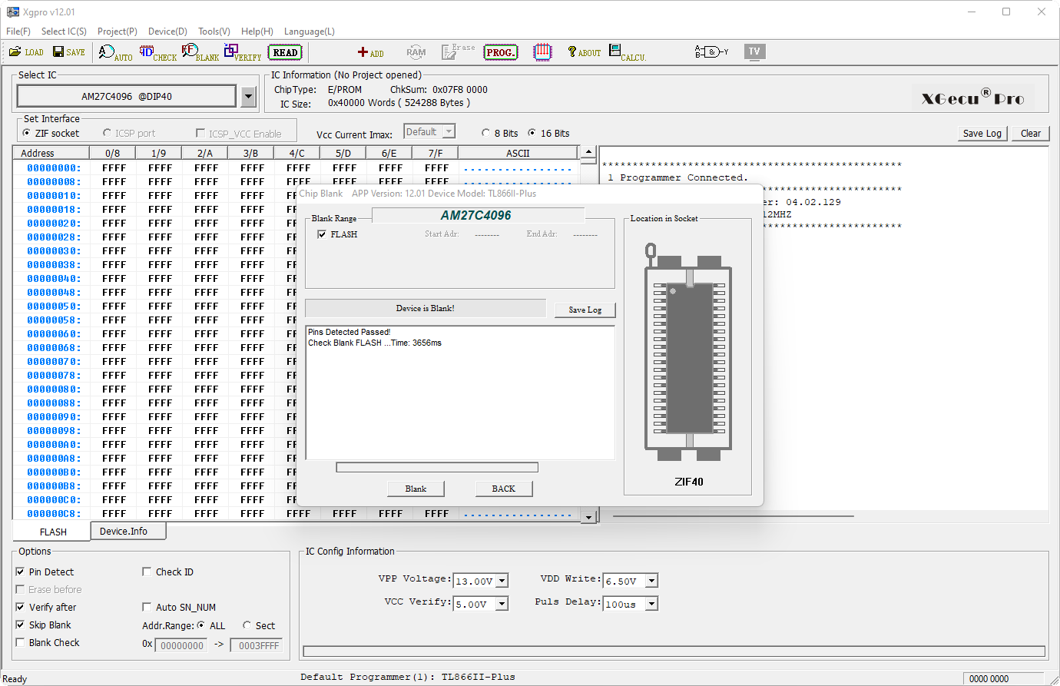Open the Puls Delay dropdown

[651, 605]
